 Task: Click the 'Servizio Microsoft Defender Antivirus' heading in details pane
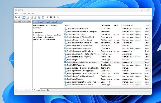pyautogui.click(x=45, y=27)
